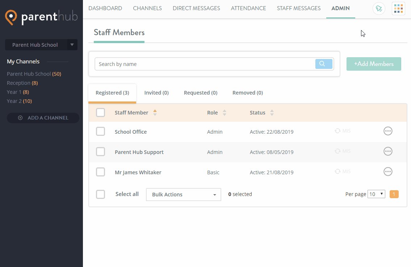Sort by Role column arrows
This screenshot has height=267, width=411.
click(225, 113)
